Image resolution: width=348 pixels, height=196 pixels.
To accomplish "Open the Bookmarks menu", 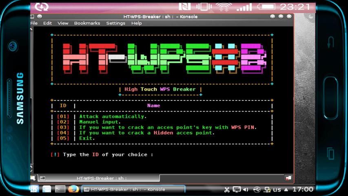I will point(87,23).
